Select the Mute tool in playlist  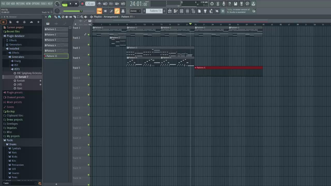click(67, 17)
